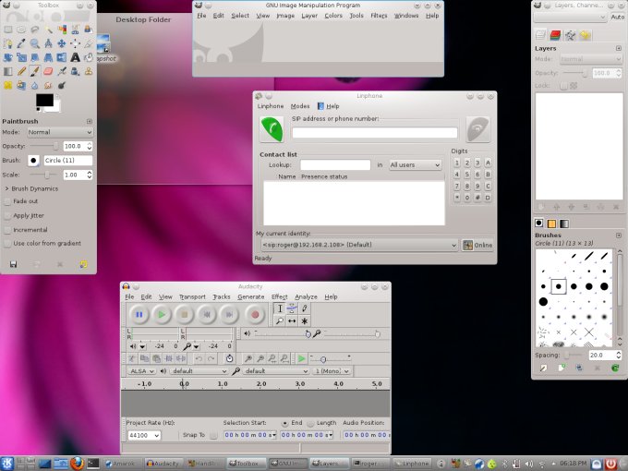This screenshot has height=471, width=628.
Task: Select the Eraser tool in Toolbox
Action: point(48,71)
